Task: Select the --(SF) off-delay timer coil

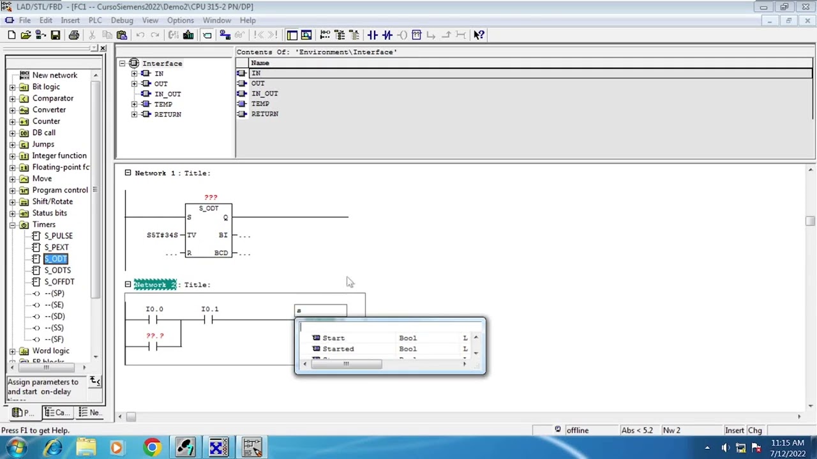Action: (54, 339)
